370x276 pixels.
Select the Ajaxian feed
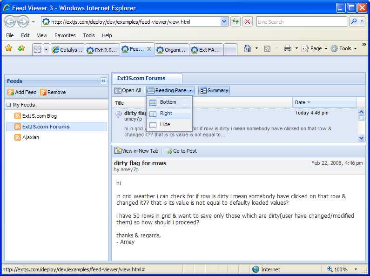click(32, 137)
